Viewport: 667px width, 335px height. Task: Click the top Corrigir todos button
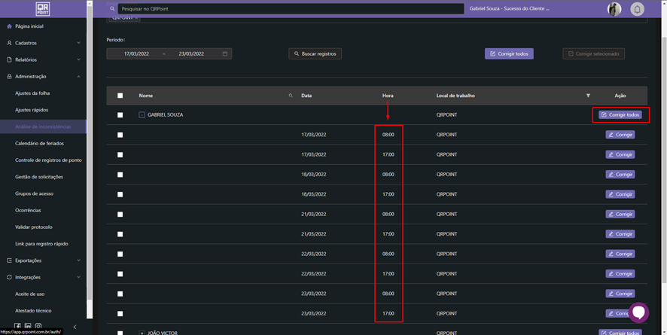tap(510, 54)
